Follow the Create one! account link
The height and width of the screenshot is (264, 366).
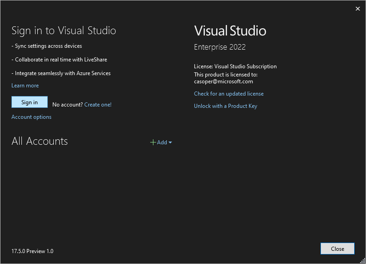click(98, 105)
